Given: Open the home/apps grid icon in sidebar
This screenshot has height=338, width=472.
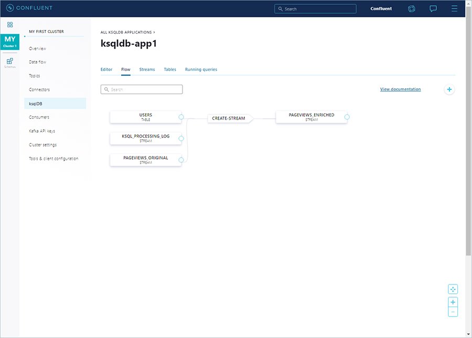Looking at the screenshot, I should coord(9,24).
